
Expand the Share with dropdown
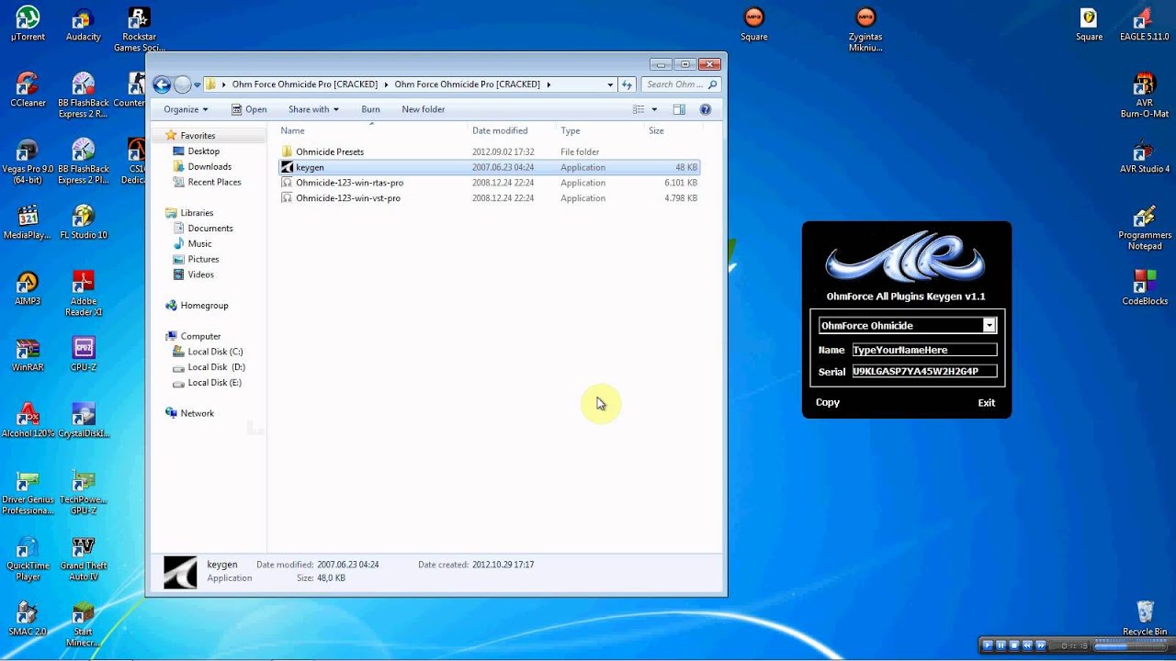click(x=313, y=109)
